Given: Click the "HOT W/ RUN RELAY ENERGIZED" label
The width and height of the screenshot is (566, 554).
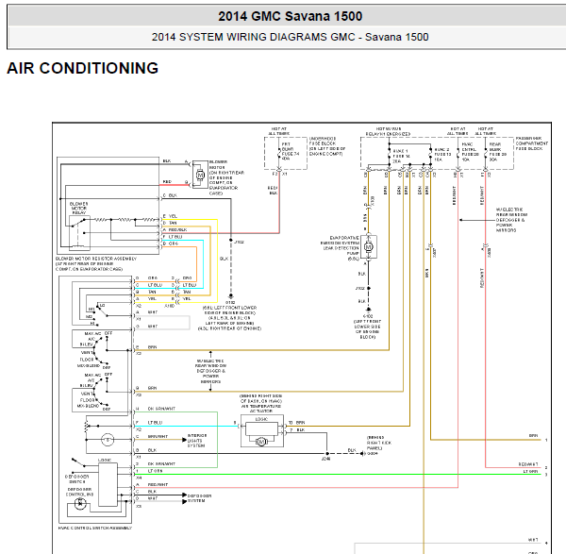Looking at the screenshot, I should coord(388,131).
